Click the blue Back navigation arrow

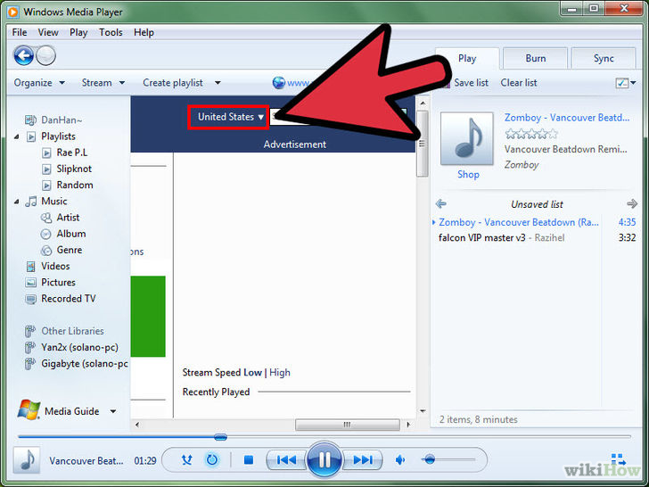click(x=23, y=55)
